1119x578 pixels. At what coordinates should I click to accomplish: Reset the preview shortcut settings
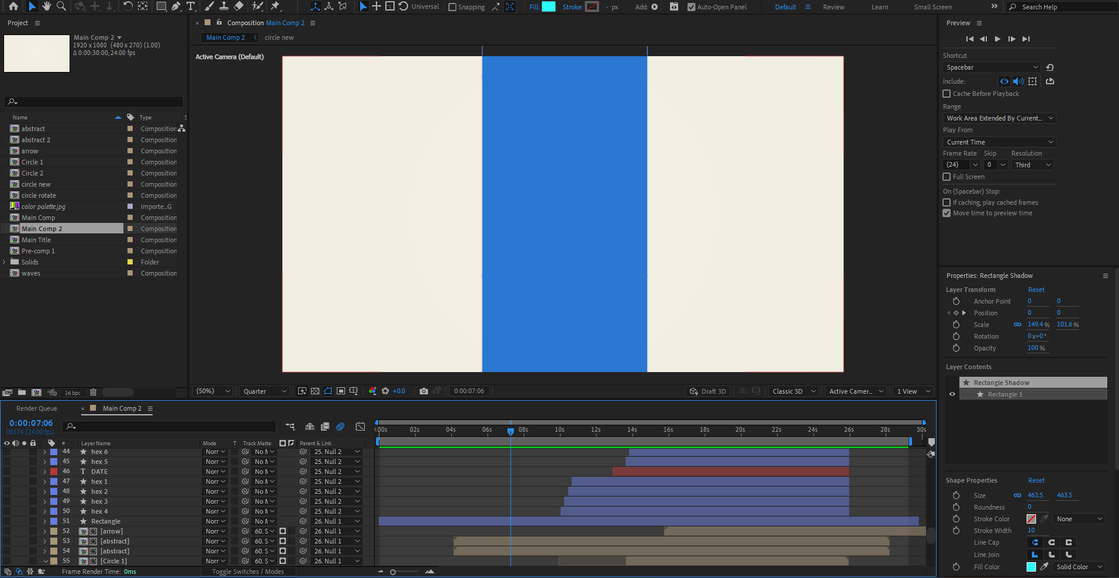pos(1050,67)
